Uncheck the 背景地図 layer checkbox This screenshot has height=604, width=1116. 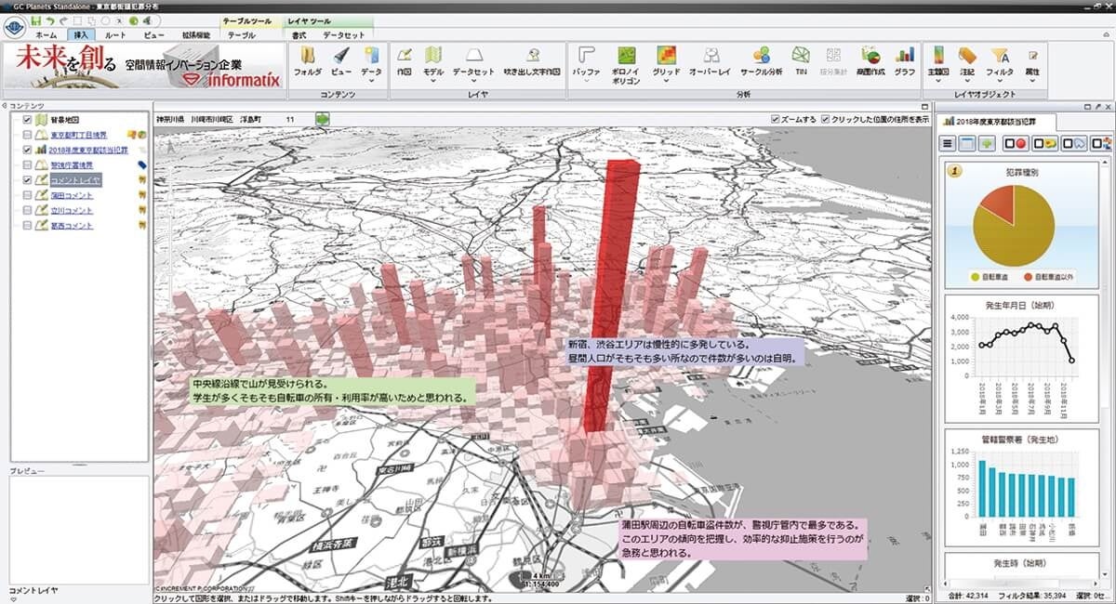tap(27, 120)
